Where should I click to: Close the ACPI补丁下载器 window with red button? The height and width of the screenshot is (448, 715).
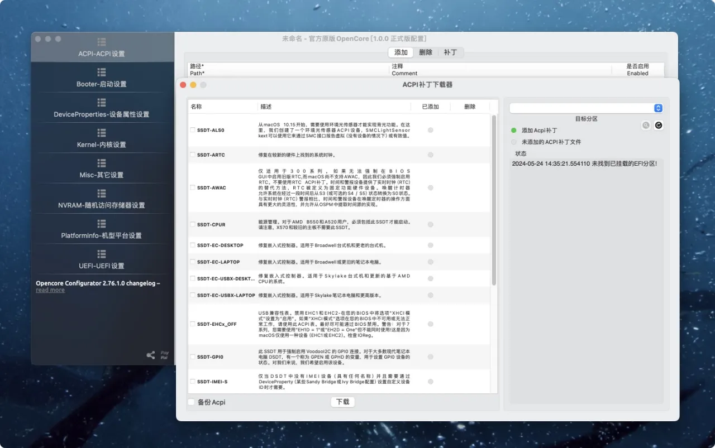[183, 85]
